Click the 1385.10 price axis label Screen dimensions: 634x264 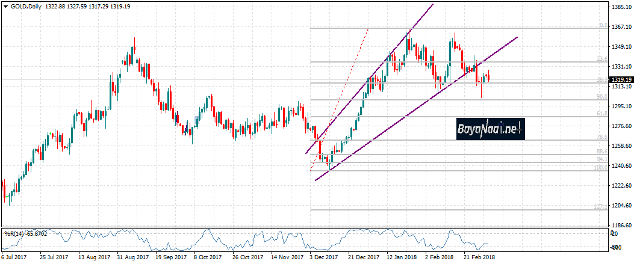click(620, 7)
